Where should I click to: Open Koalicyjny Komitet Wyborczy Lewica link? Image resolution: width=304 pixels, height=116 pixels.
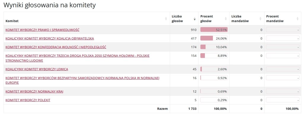click(x=37, y=69)
